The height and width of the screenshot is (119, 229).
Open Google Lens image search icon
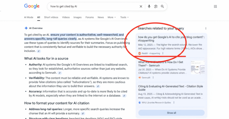point(156,7)
